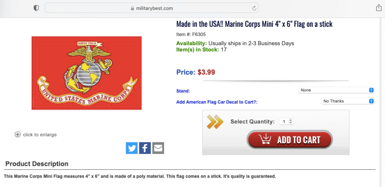Click the militarybest.com address bar
385x187 pixels.
click(x=152, y=8)
